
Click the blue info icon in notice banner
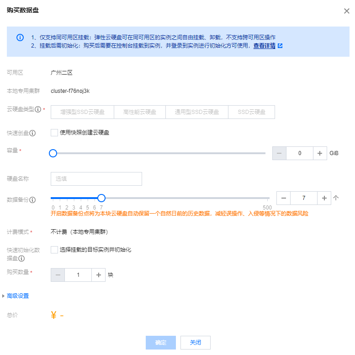tap(20, 38)
